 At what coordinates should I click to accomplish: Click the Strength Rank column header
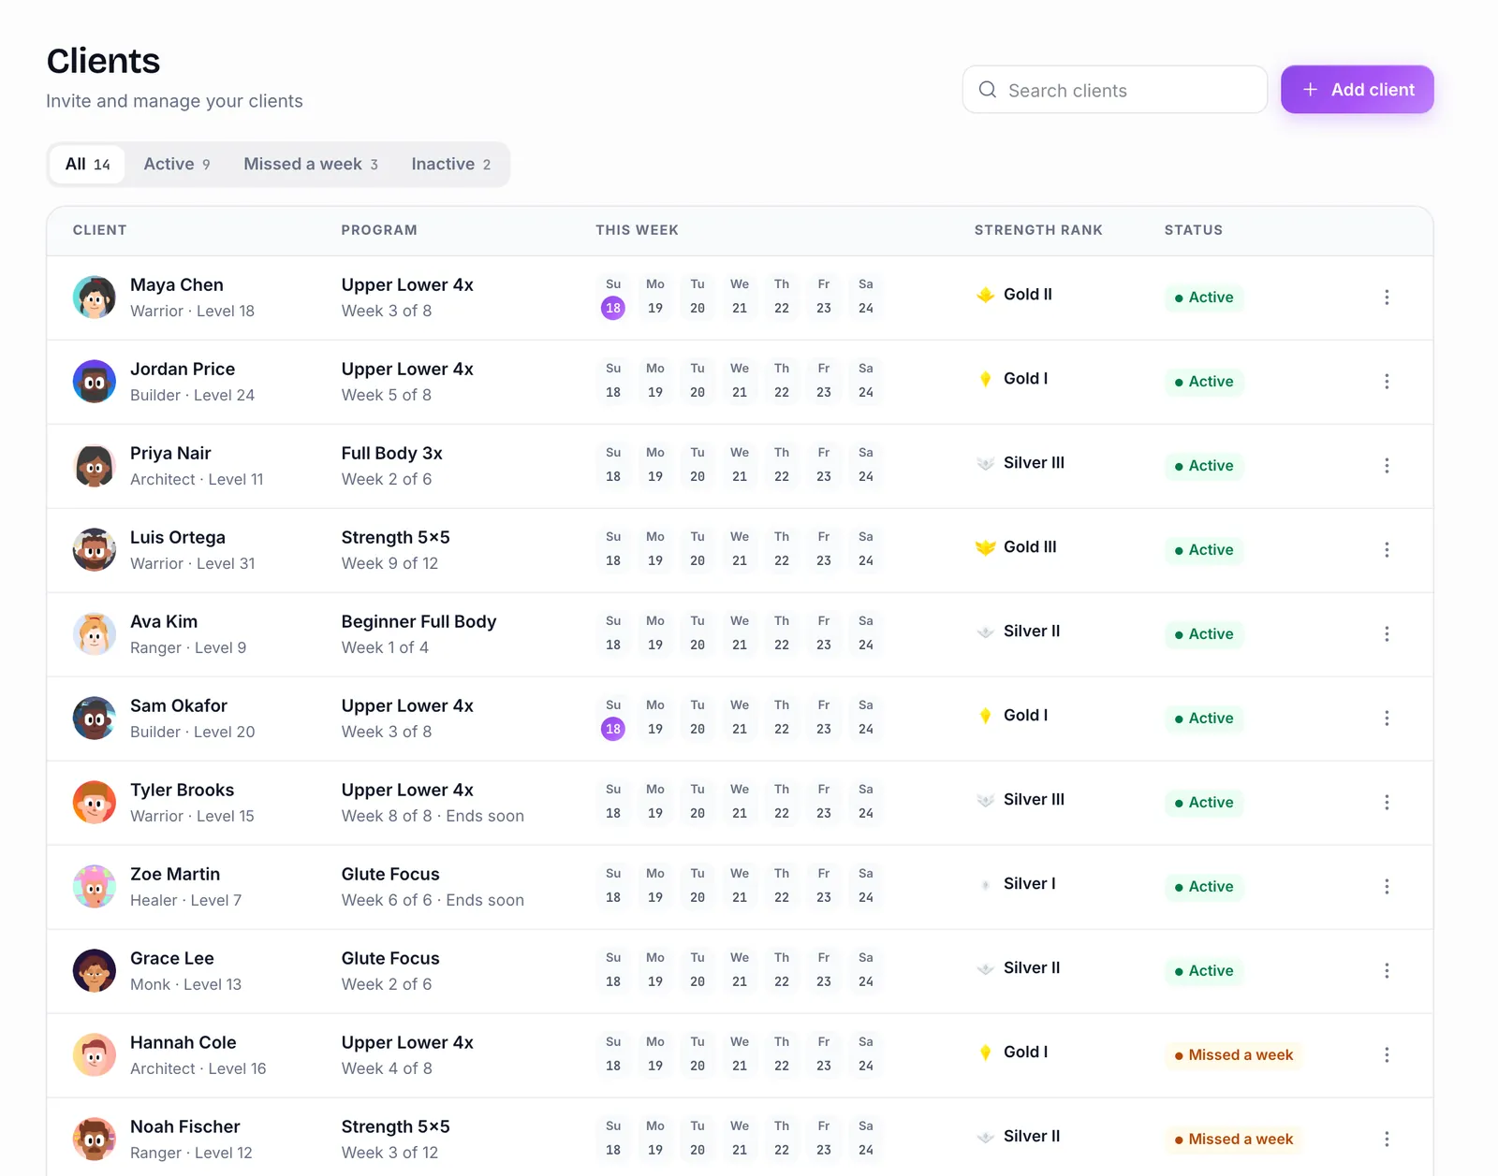(x=1038, y=230)
